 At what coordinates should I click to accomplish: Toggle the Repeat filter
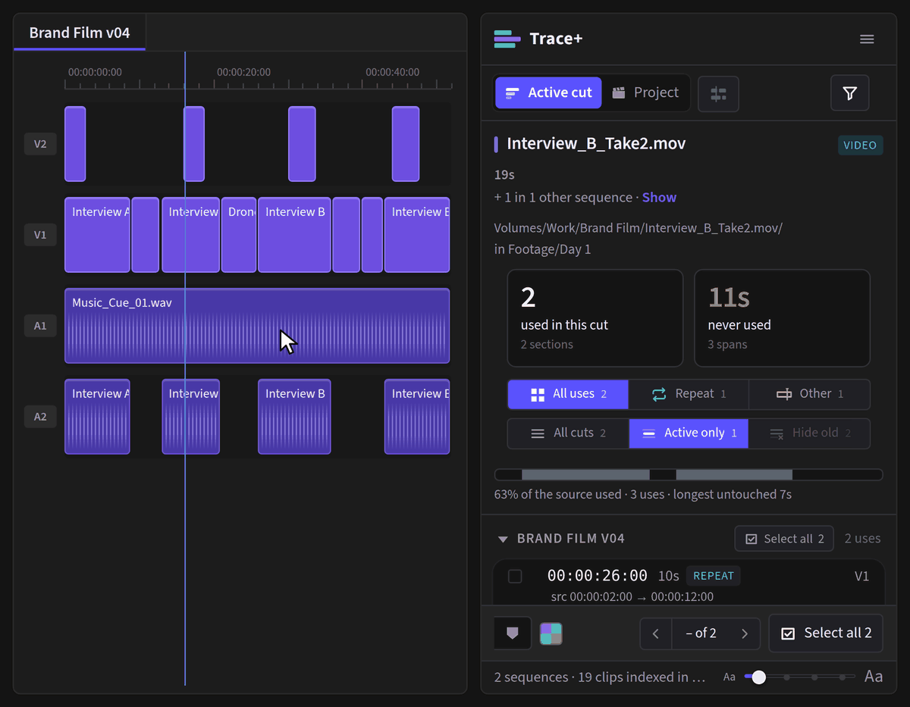click(689, 394)
